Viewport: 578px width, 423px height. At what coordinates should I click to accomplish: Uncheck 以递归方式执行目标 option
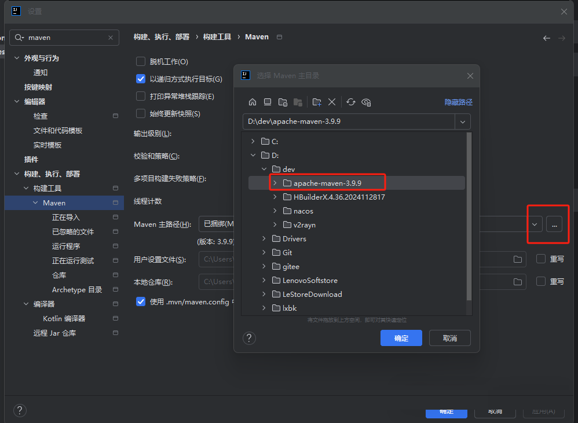[x=141, y=79]
